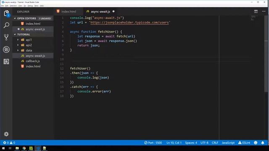Open the Explorer view in the activity bar
The height and width of the screenshot is (151, 269).
6,13
